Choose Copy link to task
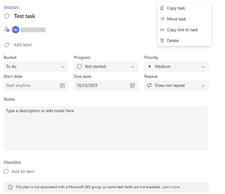The height and width of the screenshot is (194, 225). (x=182, y=30)
